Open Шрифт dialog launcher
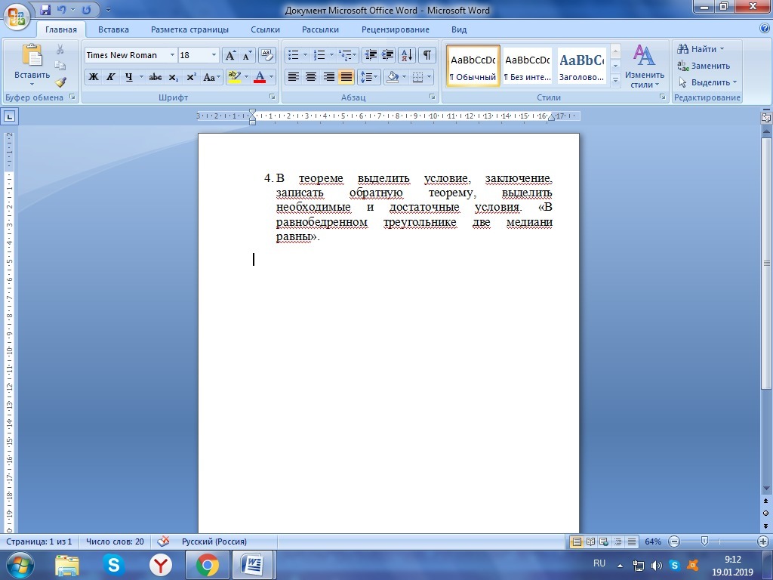The width and height of the screenshot is (773, 580). 272,97
